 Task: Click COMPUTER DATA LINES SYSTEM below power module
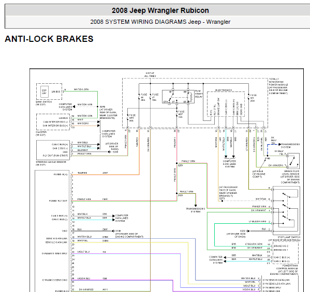coord(230,164)
